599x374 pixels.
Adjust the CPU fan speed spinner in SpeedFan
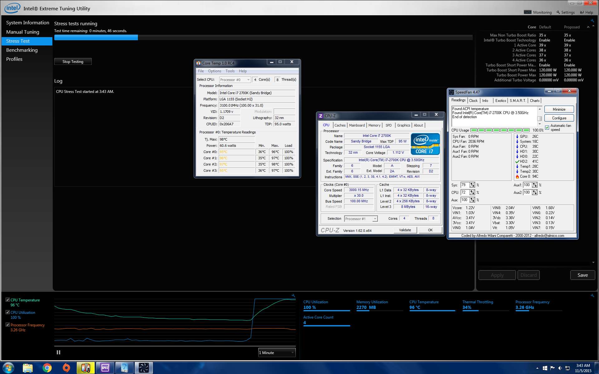[x=472, y=193]
